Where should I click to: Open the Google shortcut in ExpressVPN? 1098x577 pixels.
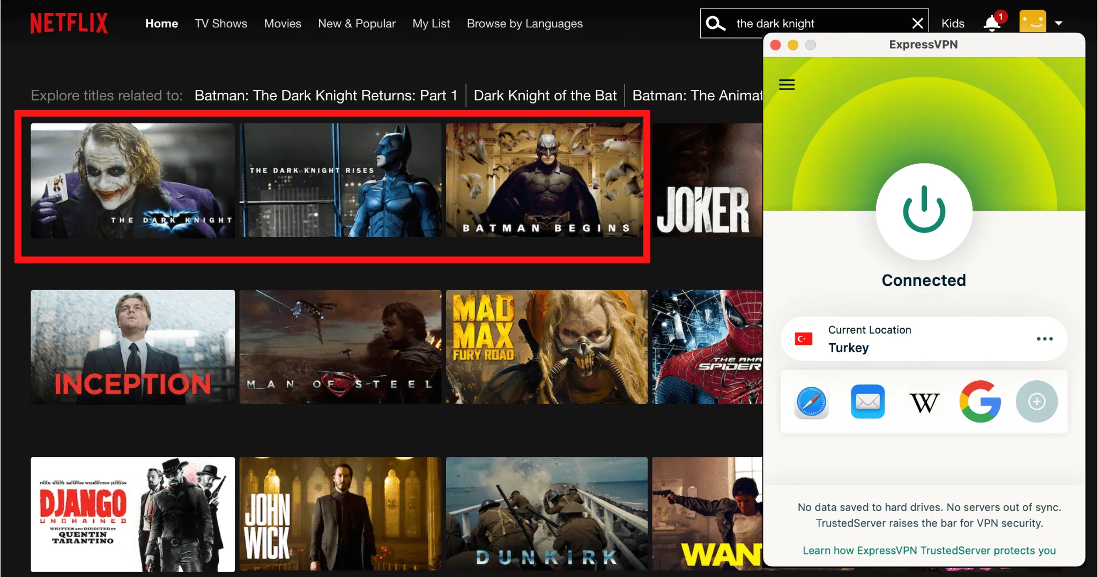pos(980,402)
